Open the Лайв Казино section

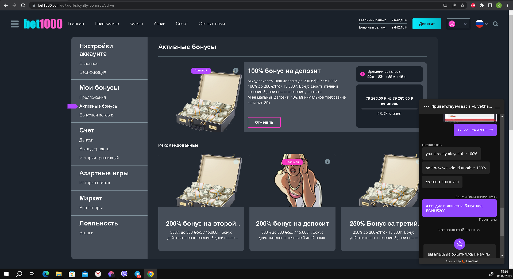(x=107, y=24)
